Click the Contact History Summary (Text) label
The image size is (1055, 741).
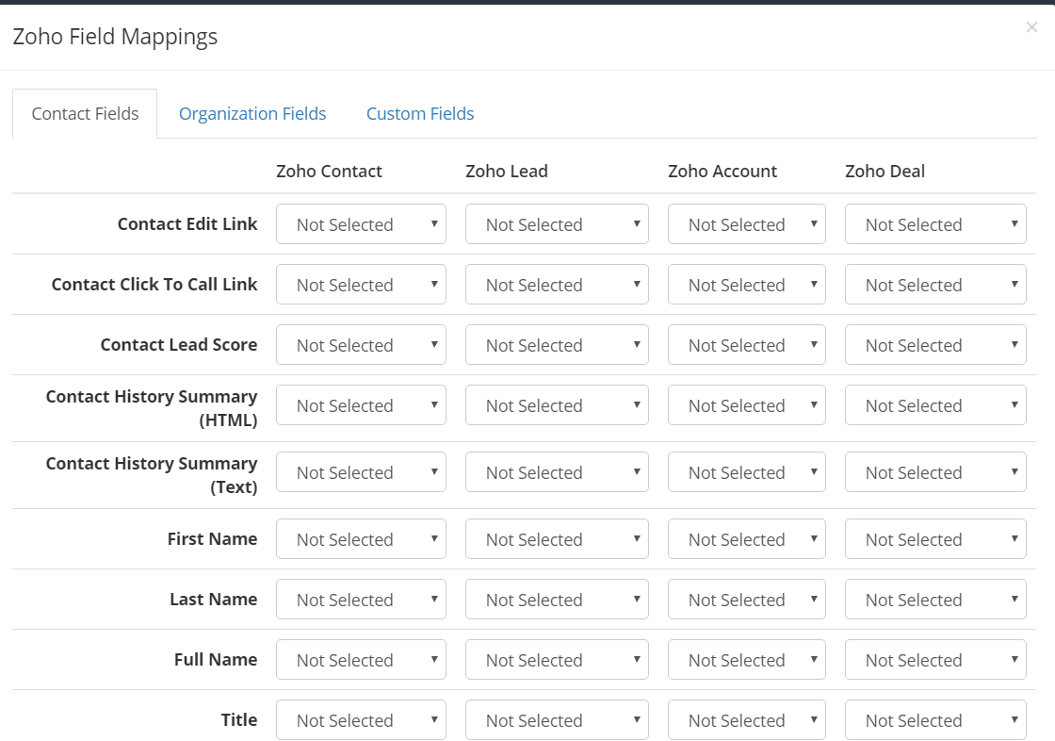click(152, 475)
